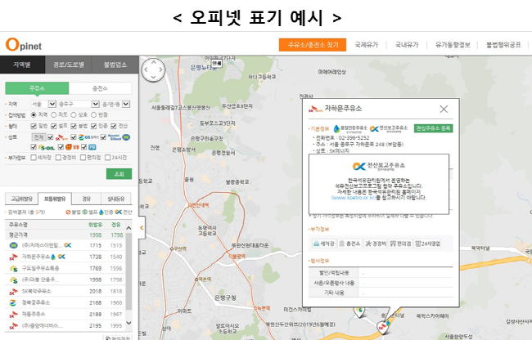Click the SK logo on the 자하문주유소 row
Image resolution: width=532 pixels, height=340 pixels.
13,257
